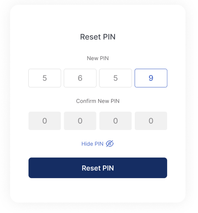Select the first Confirm New PIN box

(x=45, y=121)
